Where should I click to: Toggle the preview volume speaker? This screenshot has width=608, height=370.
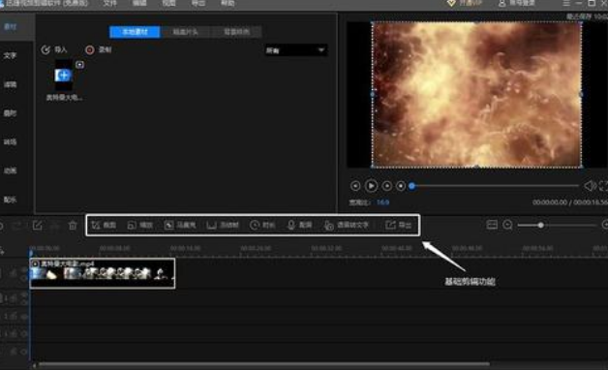click(x=590, y=186)
